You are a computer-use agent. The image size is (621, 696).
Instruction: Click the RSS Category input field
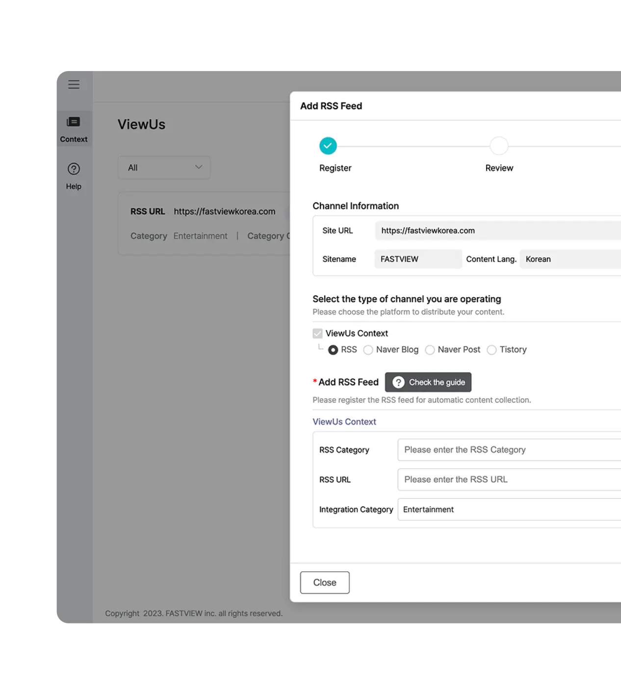(509, 450)
